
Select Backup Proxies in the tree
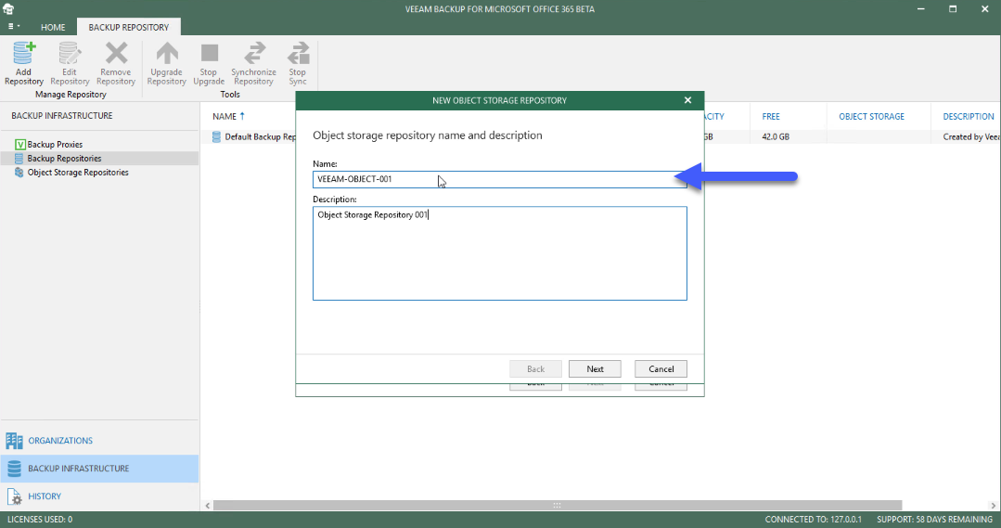click(x=55, y=144)
